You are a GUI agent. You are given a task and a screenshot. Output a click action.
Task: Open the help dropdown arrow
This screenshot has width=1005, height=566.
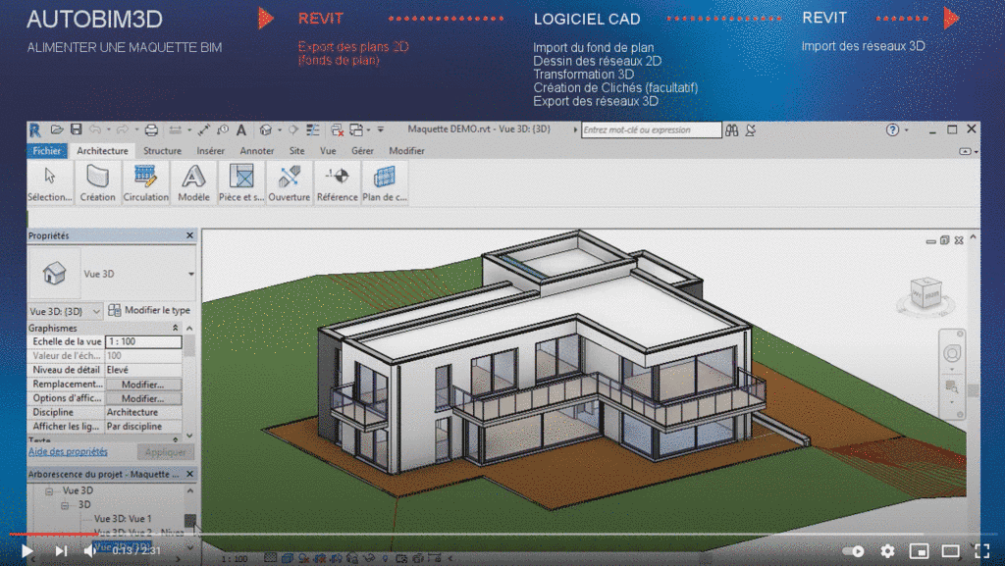[x=906, y=130]
